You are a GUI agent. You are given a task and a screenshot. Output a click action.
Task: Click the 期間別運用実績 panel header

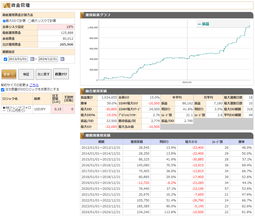[x=167, y=135]
